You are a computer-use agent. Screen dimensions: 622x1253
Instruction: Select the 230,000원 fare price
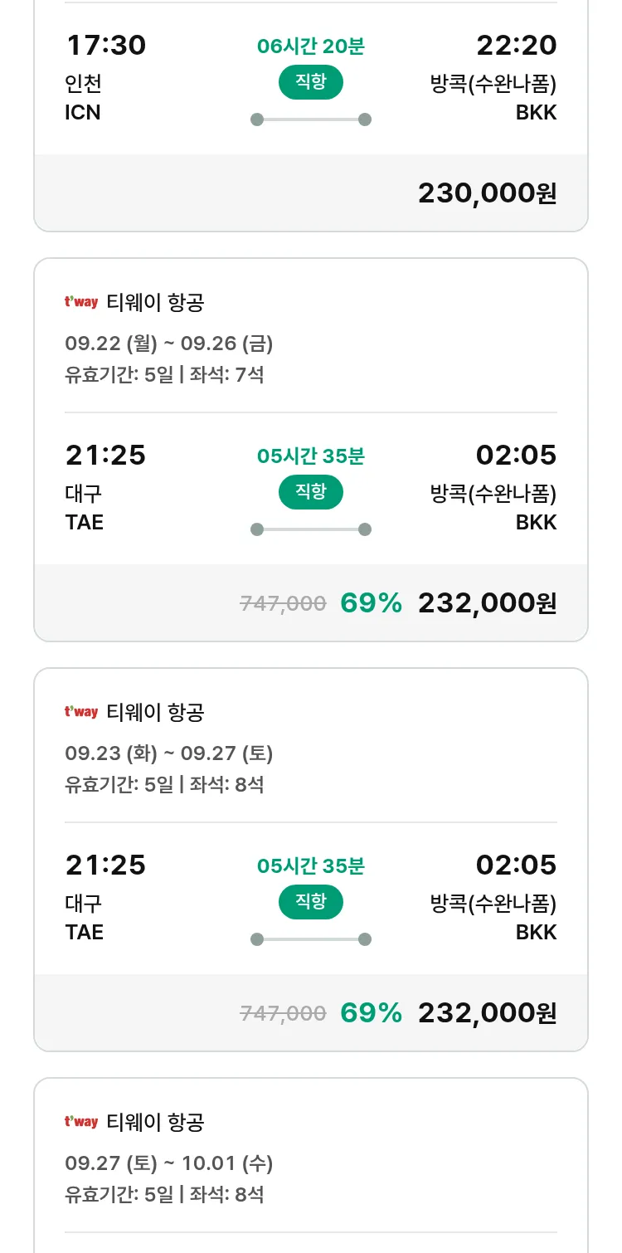(x=487, y=193)
